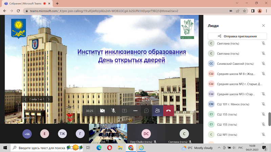This screenshot has height=152, width=271.
Task: Select participant avatar Г
Action: tap(80, 134)
